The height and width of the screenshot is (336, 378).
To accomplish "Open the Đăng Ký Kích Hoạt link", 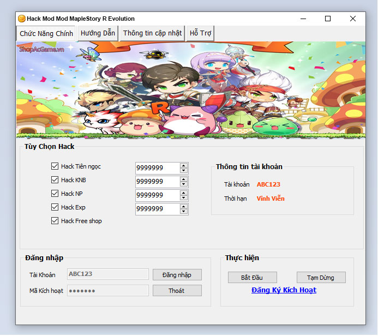I will point(284,290).
